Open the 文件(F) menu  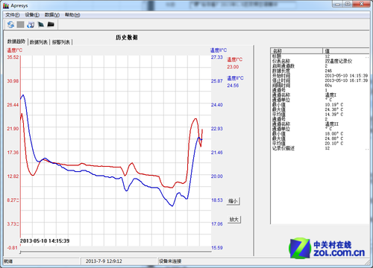coord(13,15)
